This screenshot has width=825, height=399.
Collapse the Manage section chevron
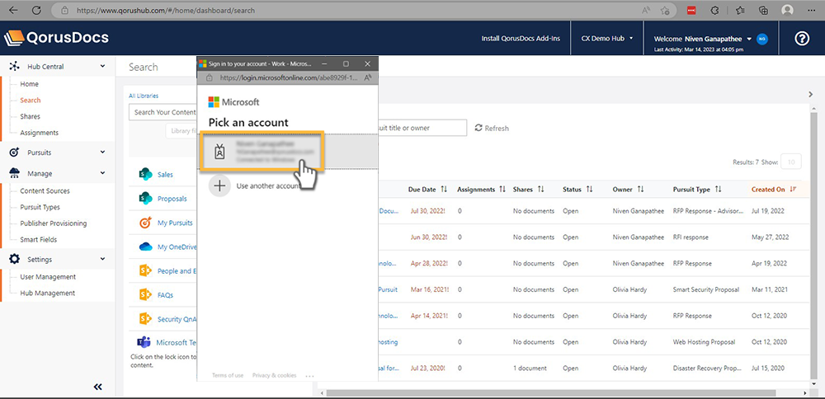pos(102,173)
